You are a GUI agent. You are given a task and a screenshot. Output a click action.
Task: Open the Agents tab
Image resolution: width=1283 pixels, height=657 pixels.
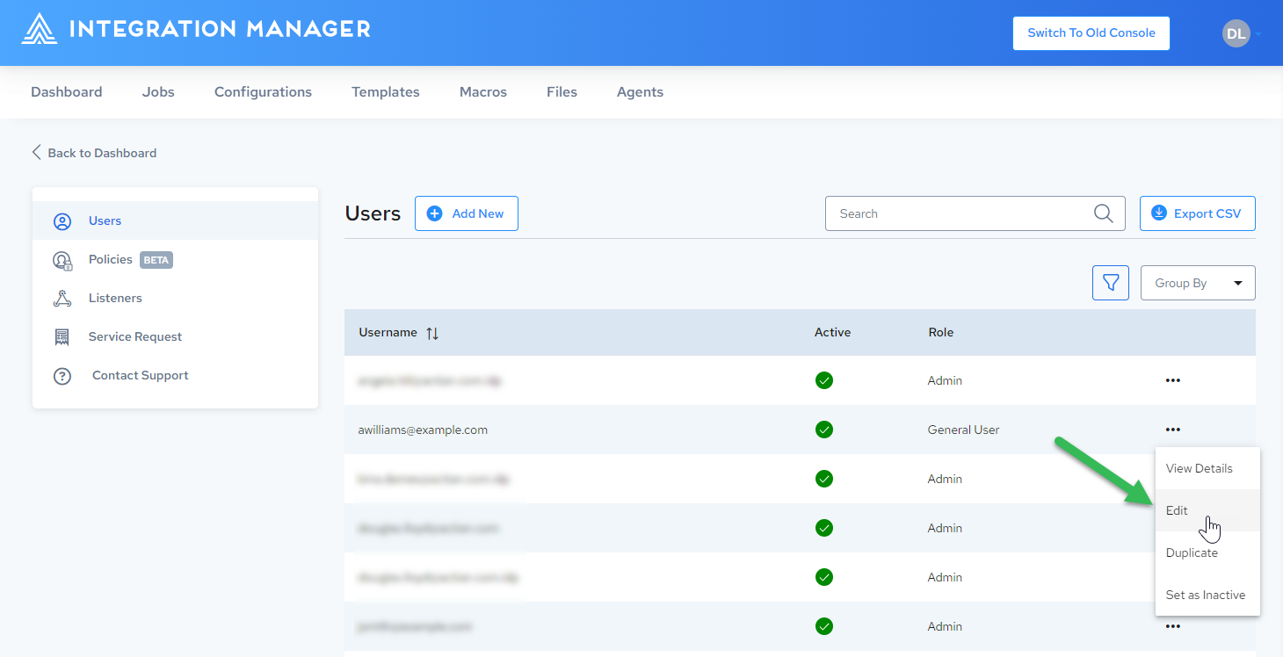click(640, 92)
